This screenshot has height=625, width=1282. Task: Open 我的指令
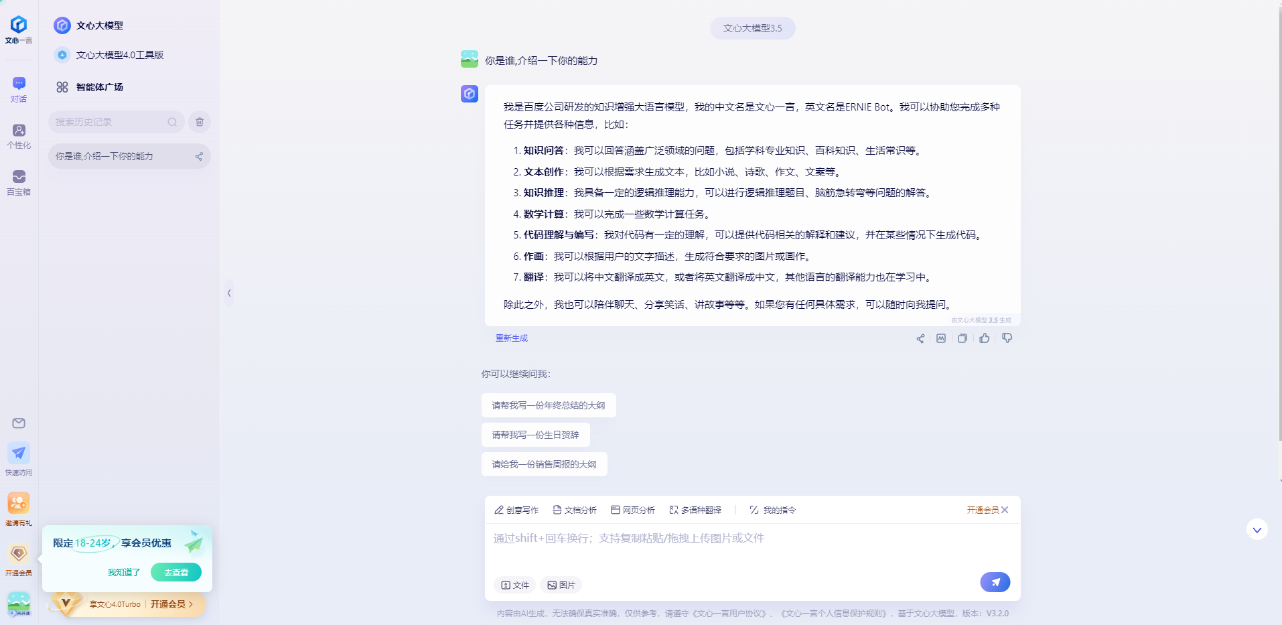click(x=772, y=510)
